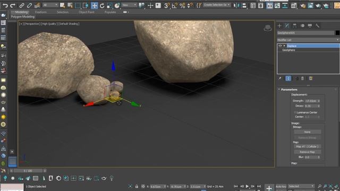This screenshot has height=191, width=340.
Task: Click the Align tool icon
Action: point(244,5)
